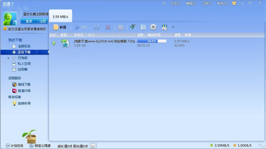
Task: Click 成为迅雷会员享受尊贵特权 link
Action: point(27,29)
